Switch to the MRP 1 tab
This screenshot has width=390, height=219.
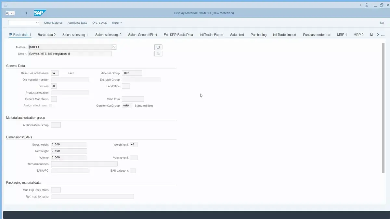[342, 35]
